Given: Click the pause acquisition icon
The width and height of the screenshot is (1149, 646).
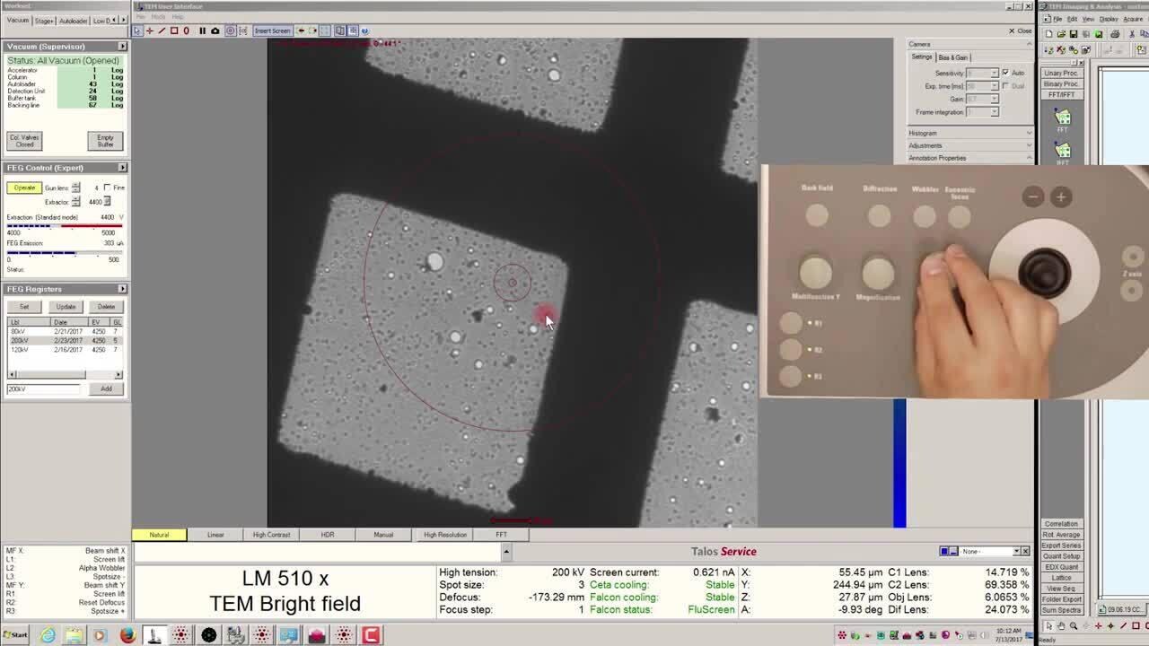Looking at the screenshot, I should [202, 31].
